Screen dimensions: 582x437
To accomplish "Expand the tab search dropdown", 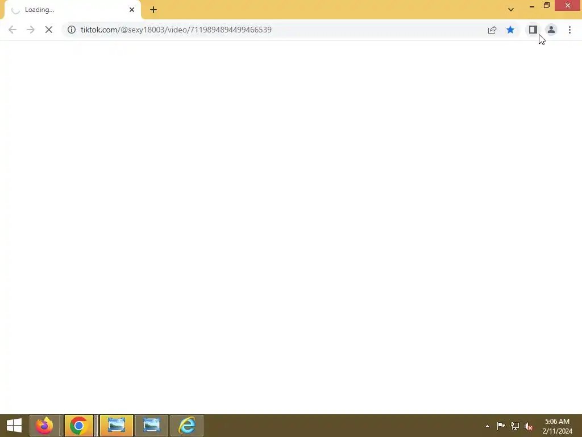I will (511, 10).
